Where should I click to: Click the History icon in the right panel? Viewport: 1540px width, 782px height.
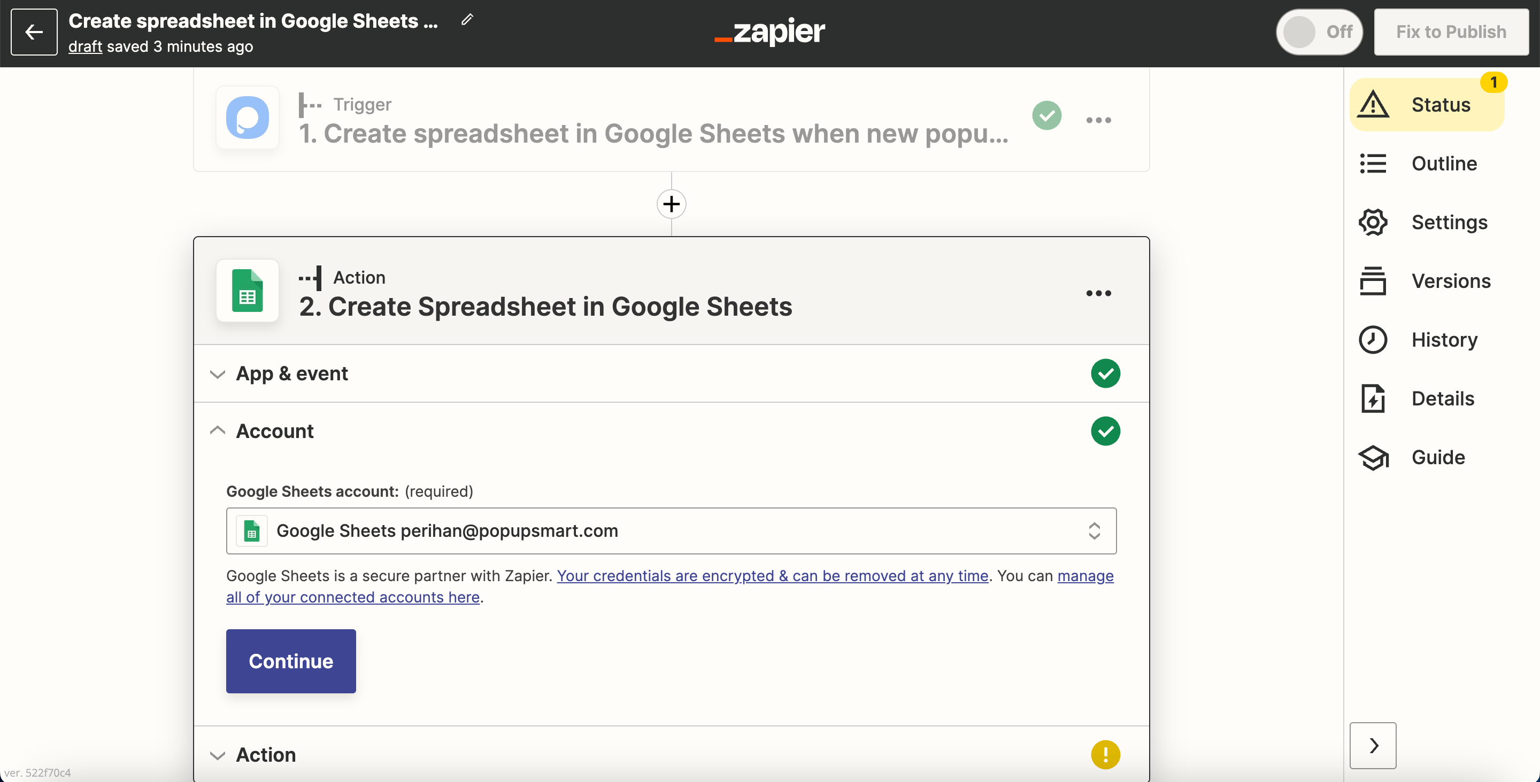click(1375, 339)
